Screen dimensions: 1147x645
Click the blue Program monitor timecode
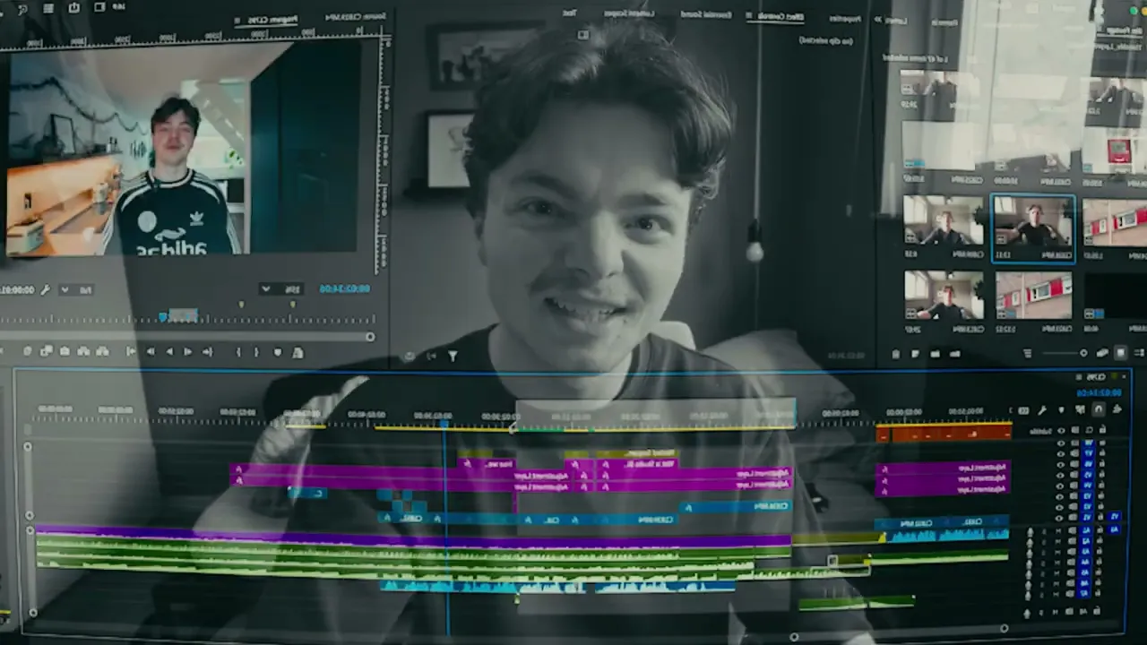(343, 288)
